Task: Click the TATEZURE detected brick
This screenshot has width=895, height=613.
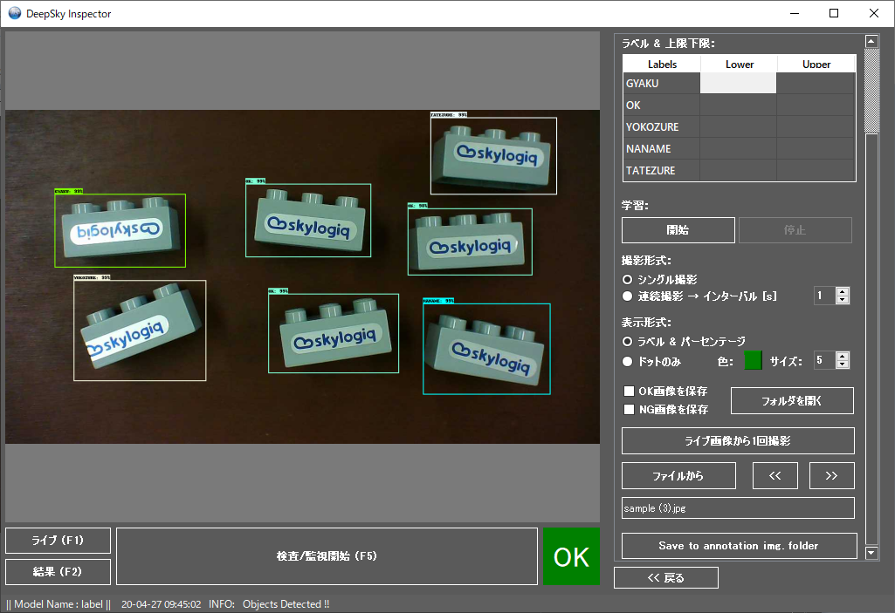Action: pyautogui.click(x=493, y=156)
